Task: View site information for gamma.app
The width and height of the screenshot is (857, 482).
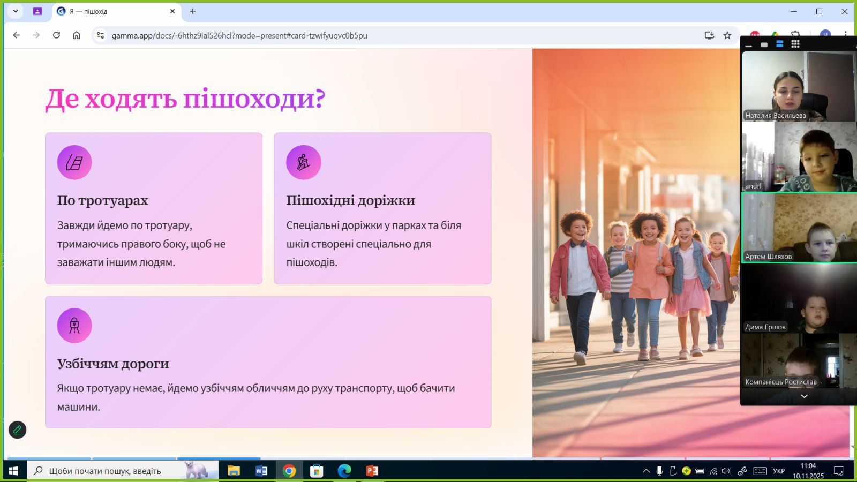Action: [x=100, y=35]
